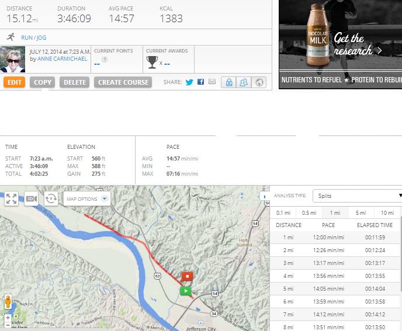
Task: Set privacy to friends only
Action: click(x=244, y=82)
